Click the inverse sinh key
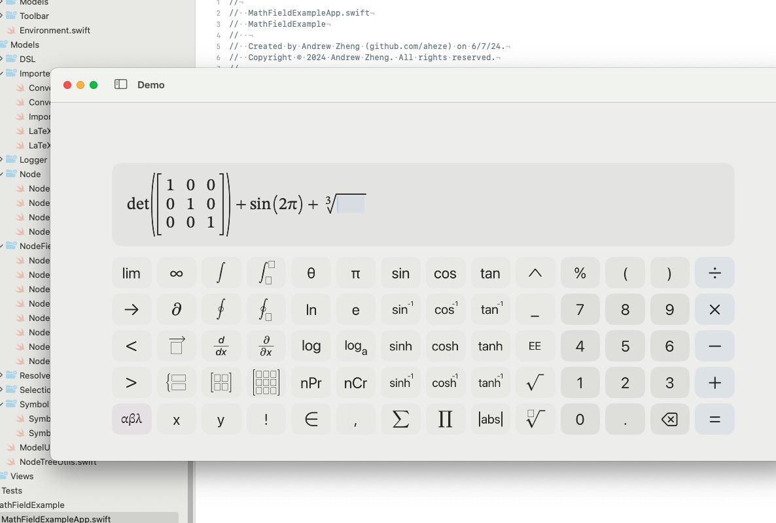Image resolution: width=776 pixels, height=523 pixels. pos(400,382)
